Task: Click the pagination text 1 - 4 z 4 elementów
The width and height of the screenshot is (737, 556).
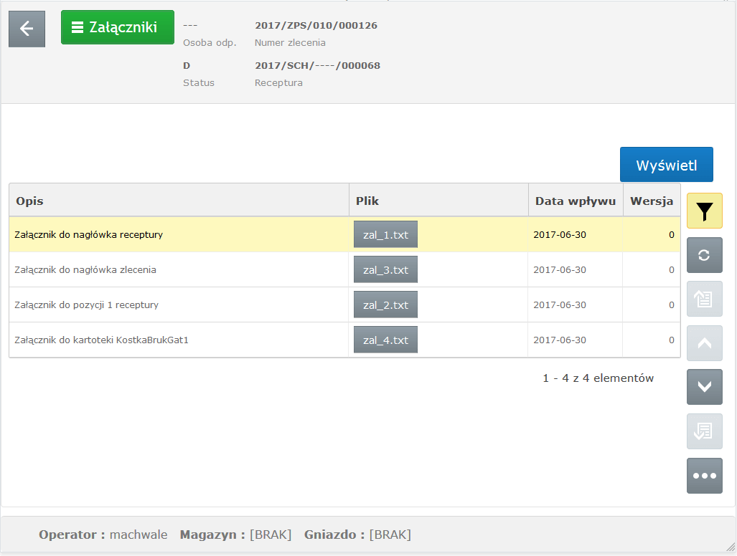Action: tap(598, 378)
